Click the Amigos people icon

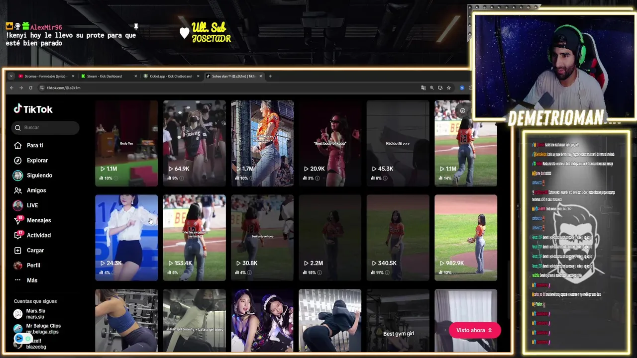(x=18, y=190)
